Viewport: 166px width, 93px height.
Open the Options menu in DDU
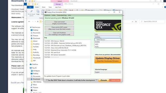(47, 15)
